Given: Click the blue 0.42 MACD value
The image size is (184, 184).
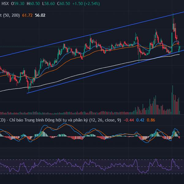Looking at the screenshot, I should click(x=140, y=120).
